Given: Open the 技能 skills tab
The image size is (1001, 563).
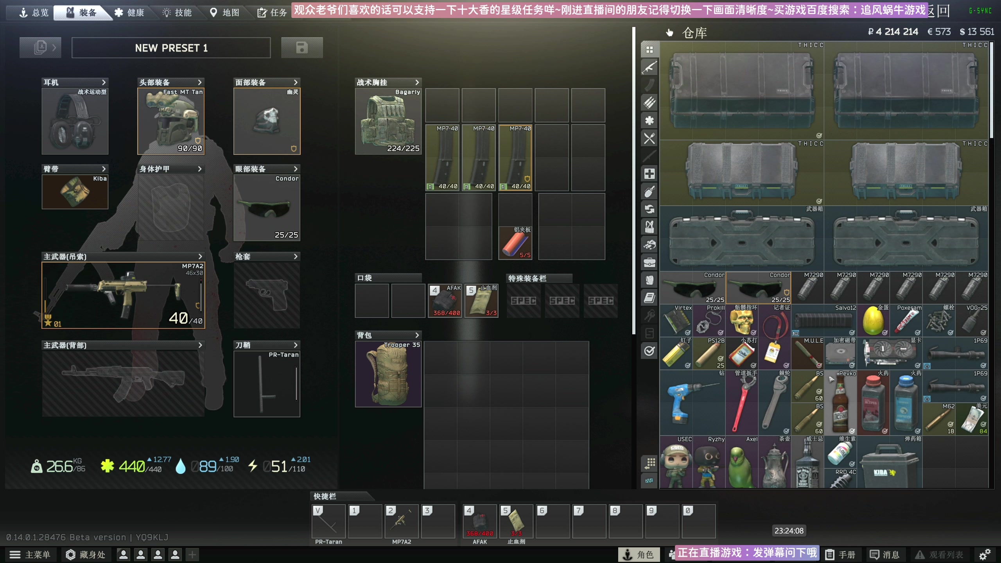Looking at the screenshot, I should pos(177,13).
